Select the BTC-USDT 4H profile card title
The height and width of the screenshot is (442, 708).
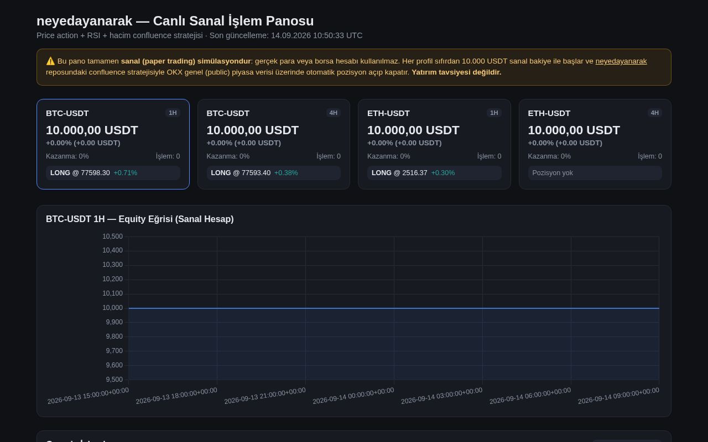[228, 113]
